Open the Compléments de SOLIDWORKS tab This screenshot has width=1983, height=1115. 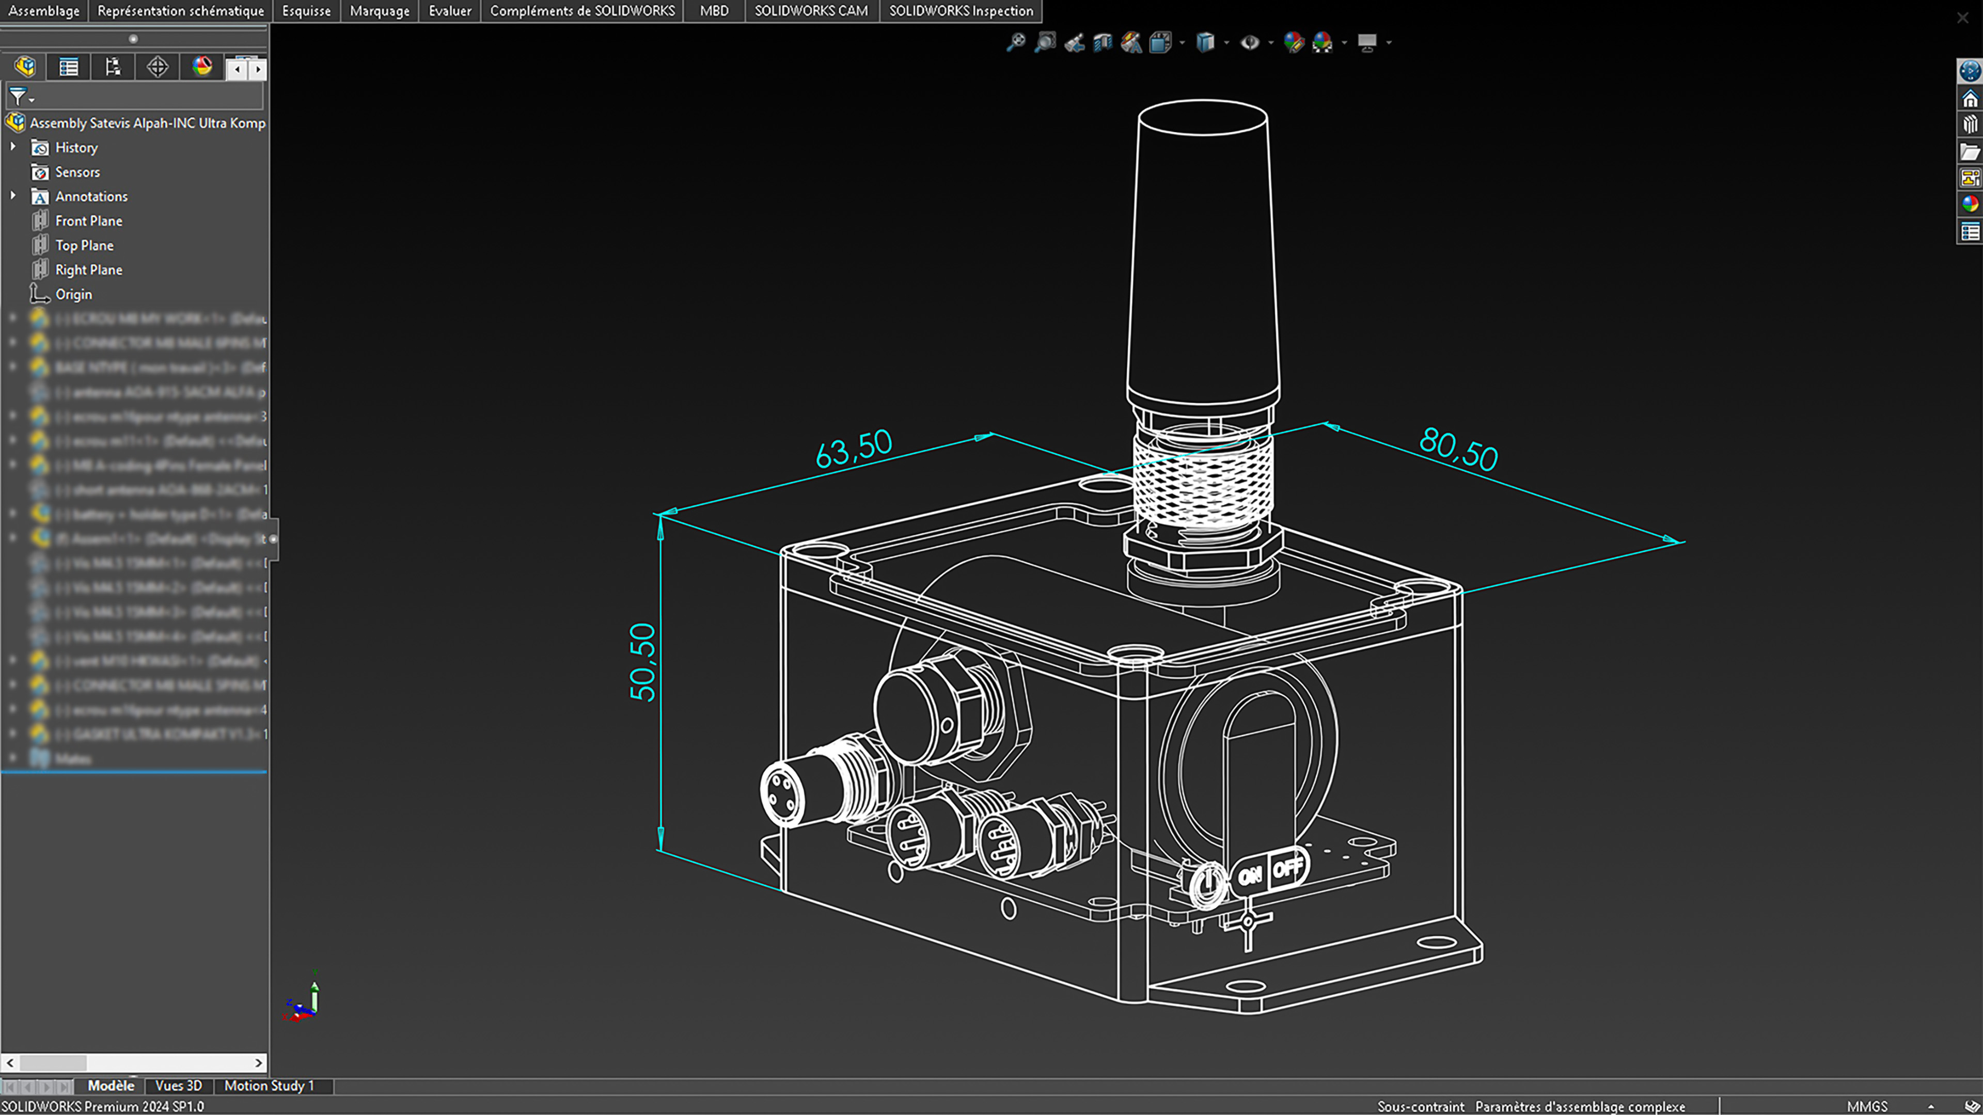coord(582,11)
